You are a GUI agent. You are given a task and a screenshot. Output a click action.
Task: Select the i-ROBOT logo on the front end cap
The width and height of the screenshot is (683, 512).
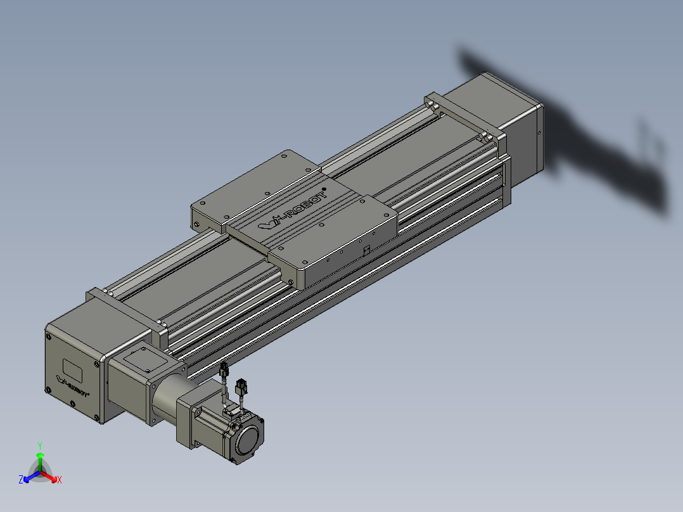tap(72, 385)
